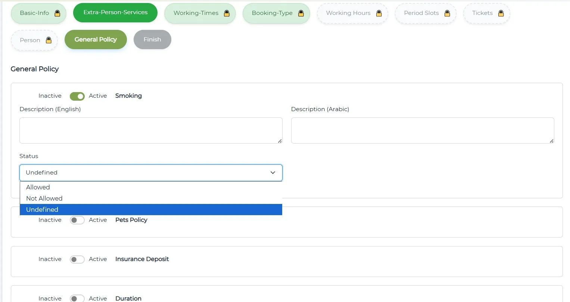This screenshot has width=570, height=302.
Task: Open the Extra-Person-Services tab
Action: click(x=115, y=12)
